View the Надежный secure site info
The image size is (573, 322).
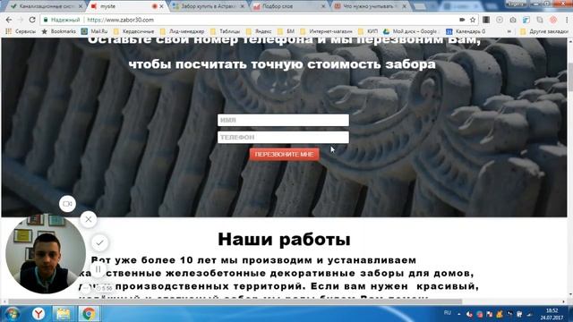coord(62,20)
